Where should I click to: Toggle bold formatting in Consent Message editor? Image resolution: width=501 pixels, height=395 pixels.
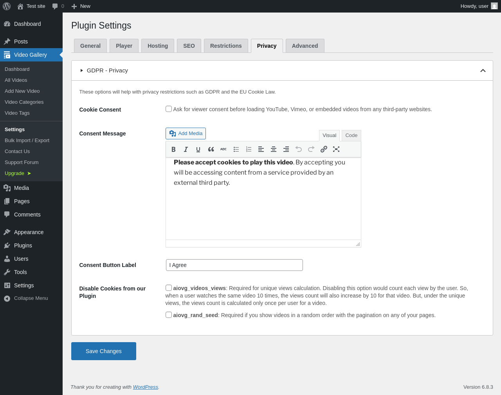tap(173, 149)
